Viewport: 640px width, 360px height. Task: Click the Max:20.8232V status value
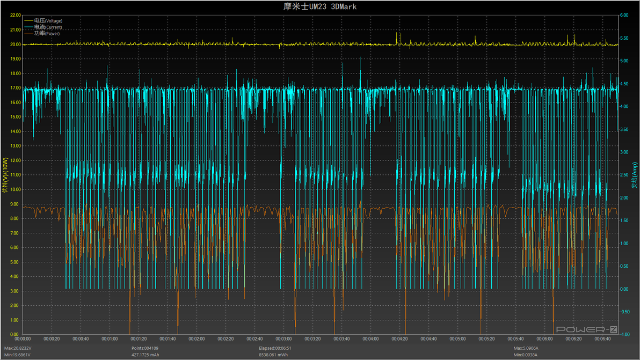[18, 348]
